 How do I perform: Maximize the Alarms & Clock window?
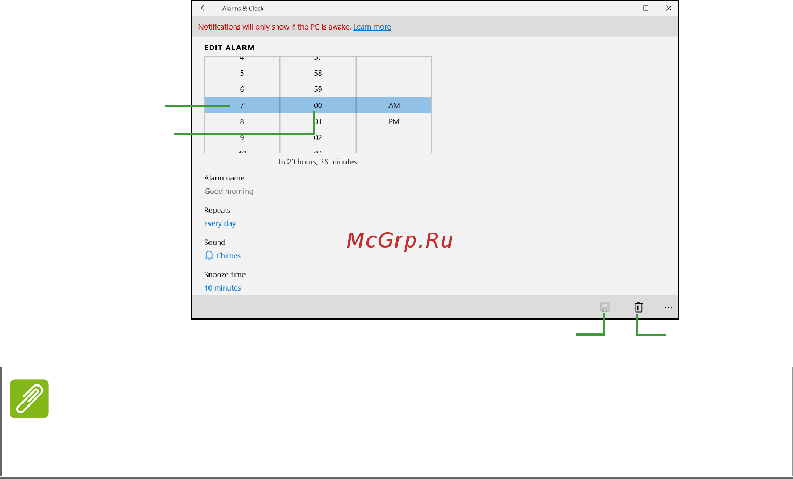[x=646, y=8]
